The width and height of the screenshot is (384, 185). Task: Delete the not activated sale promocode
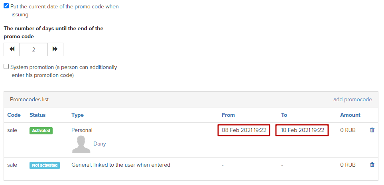372,165
